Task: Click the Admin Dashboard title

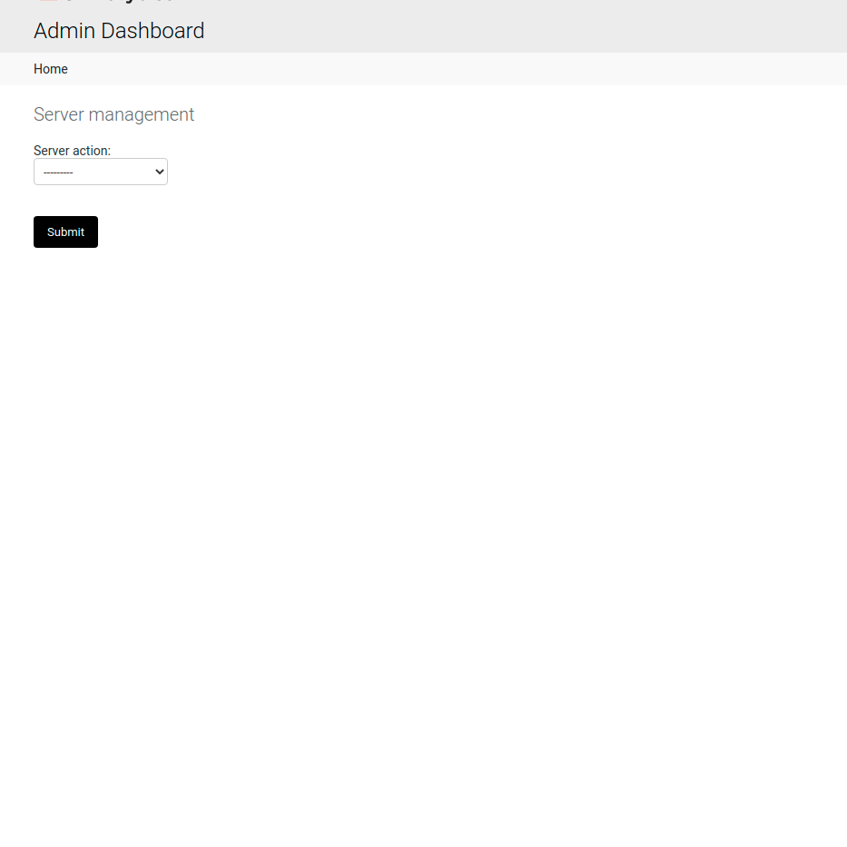Action: click(119, 31)
